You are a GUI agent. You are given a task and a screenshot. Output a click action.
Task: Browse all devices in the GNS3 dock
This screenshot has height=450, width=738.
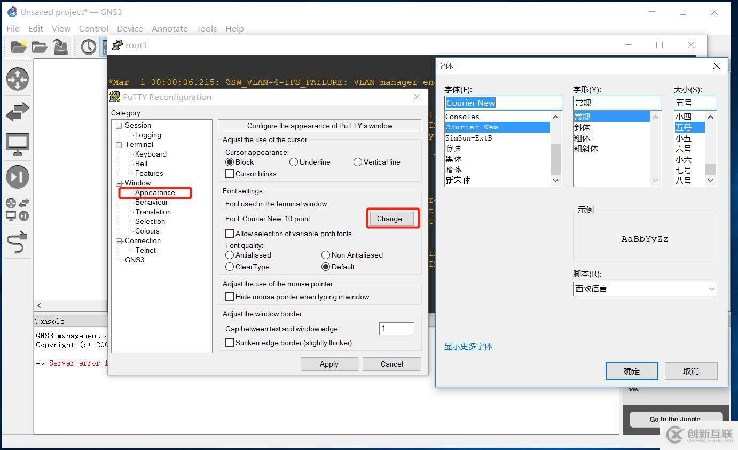pos(18,210)
